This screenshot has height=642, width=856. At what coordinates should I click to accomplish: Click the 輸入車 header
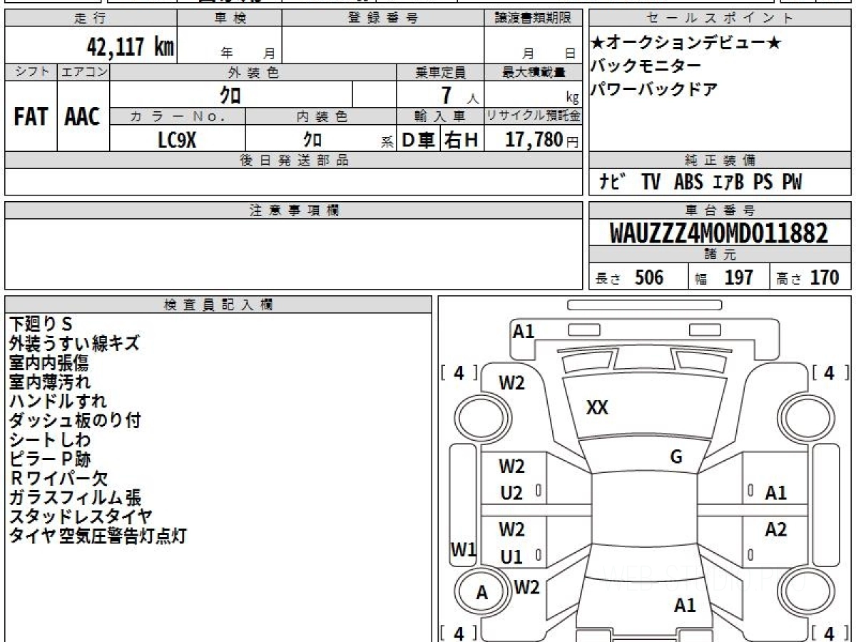click(440, 116)
